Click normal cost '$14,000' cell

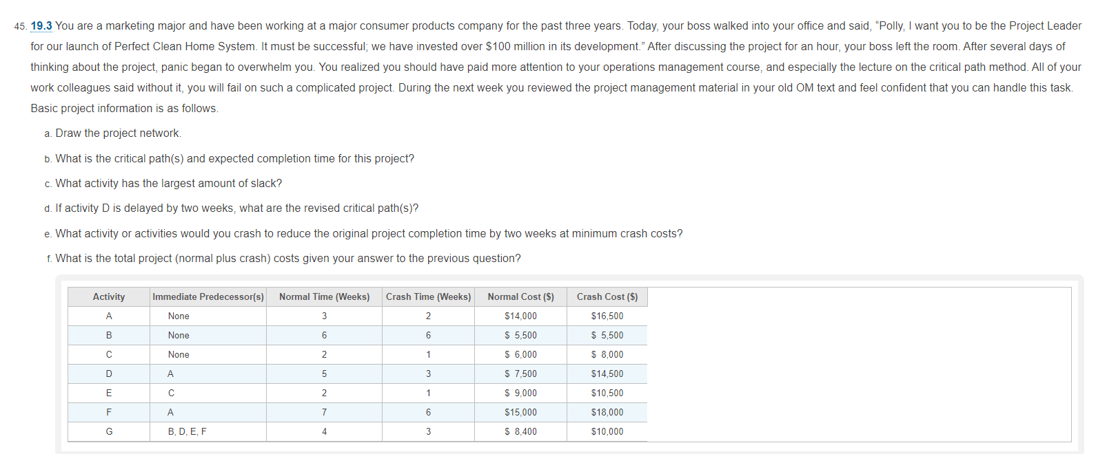point(520,316)
